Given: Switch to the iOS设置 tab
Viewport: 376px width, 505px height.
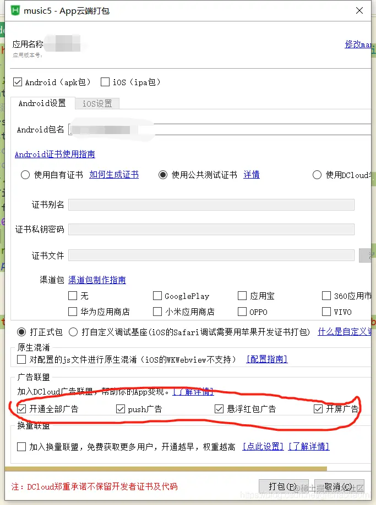Looking at the screenshot, I should (x=97, y=103).
